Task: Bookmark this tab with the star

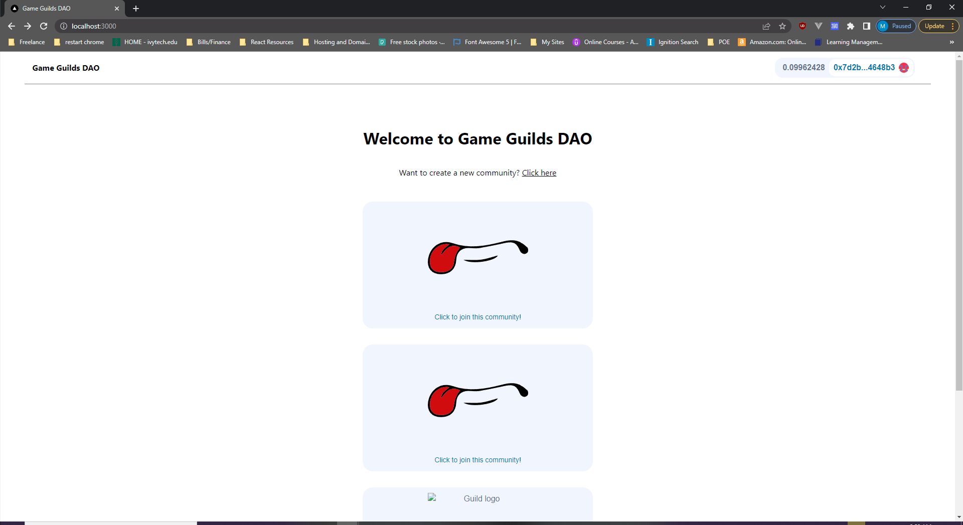Action: [x=782, y=26]
